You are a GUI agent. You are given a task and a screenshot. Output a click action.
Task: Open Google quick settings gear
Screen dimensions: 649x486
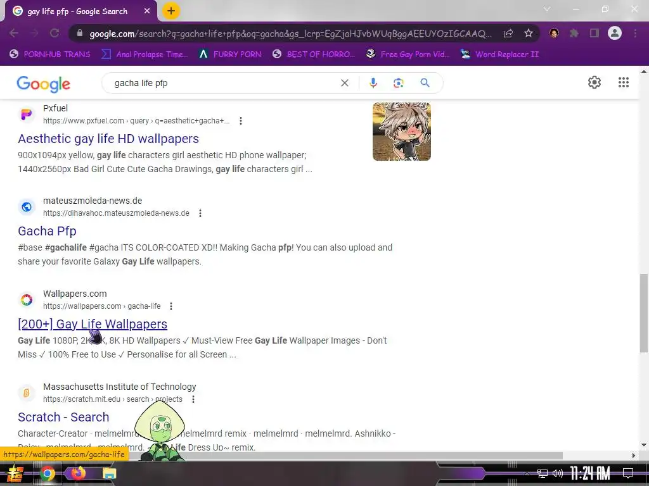point(594,82)
